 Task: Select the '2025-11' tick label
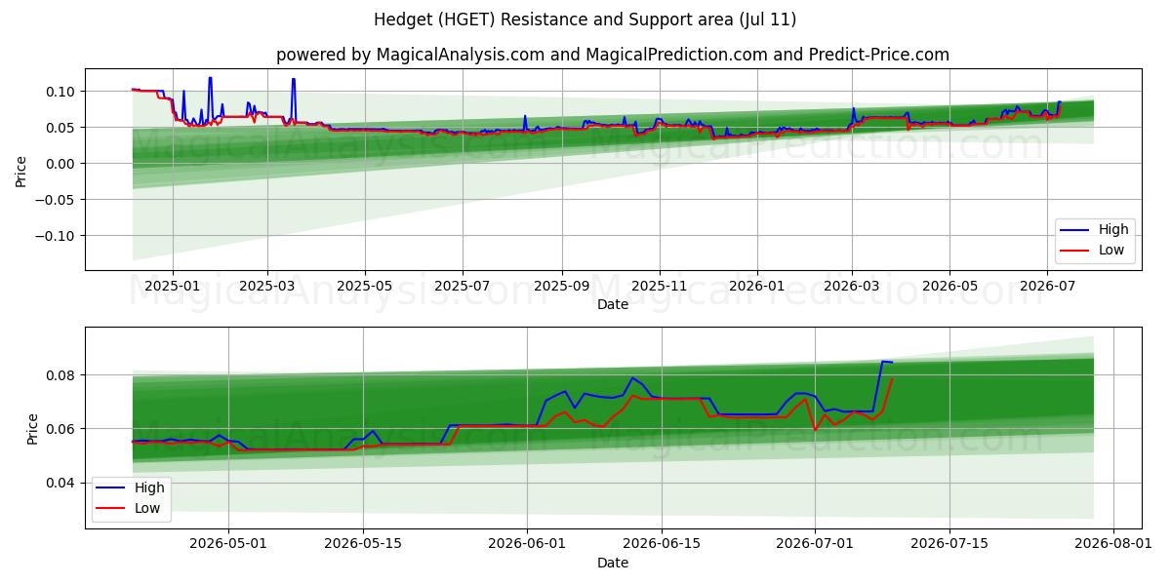[659, 286]
